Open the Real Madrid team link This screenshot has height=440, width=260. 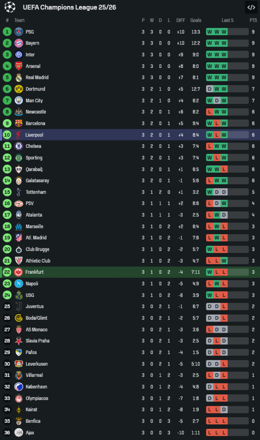coord(37,77)
